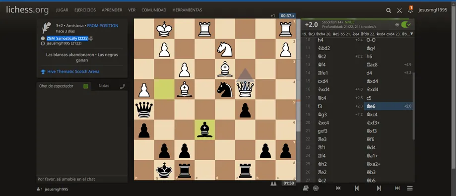The width and height of the screenshot is (456, 196).
Task: Go to lichess.org home logo
Action: coord(27,10)
